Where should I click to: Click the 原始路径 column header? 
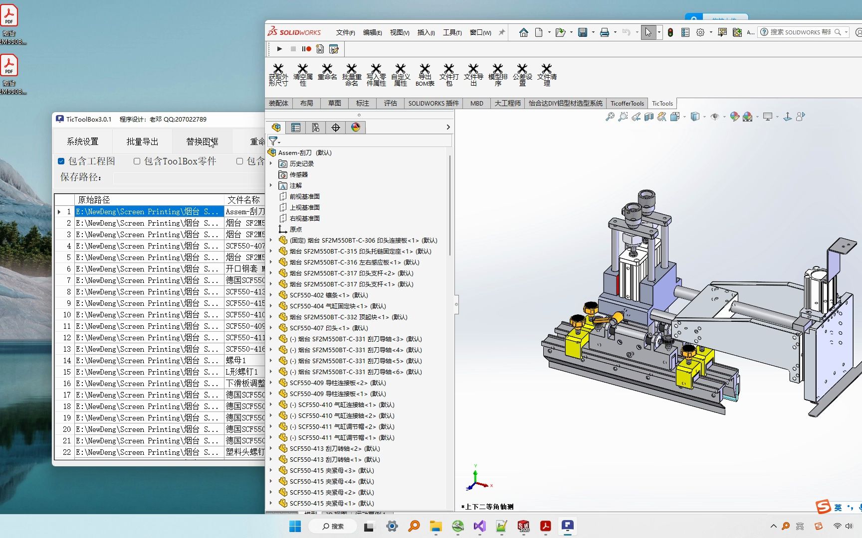149,200
